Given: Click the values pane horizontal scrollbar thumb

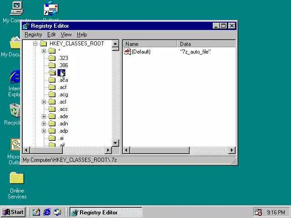Looking at the screenshot, I should coord(160,150).
